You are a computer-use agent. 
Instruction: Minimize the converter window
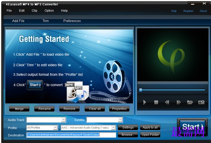coord(193,4)
